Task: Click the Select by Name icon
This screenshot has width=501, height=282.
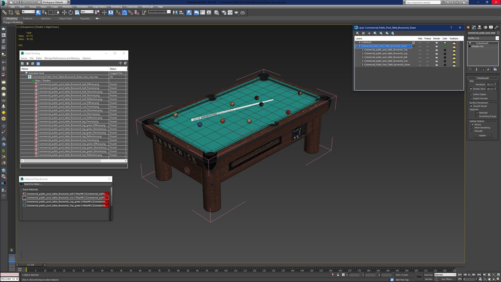Action: pyautogui.click(x=44, y=12)
